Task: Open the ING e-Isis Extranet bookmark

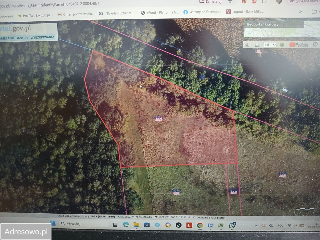Action: [116, 13]
